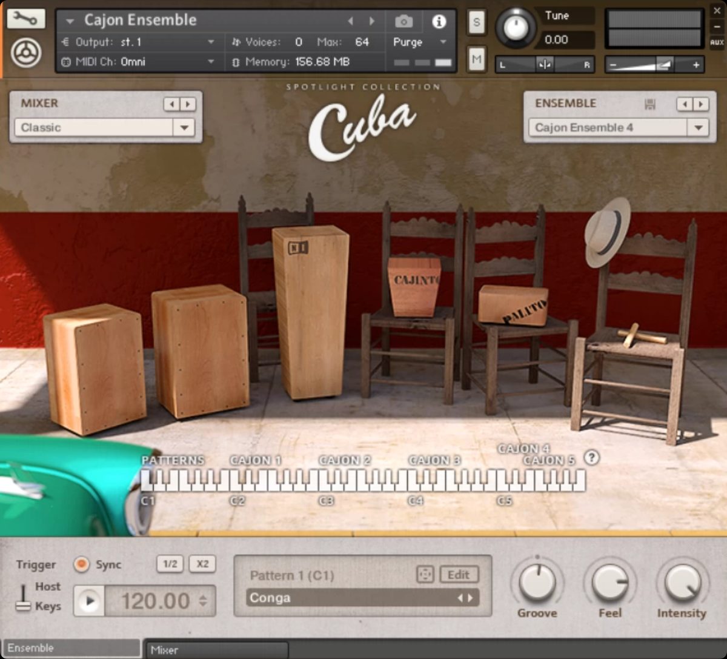
Task: Select previous mixer preset arrow
Action: [x=171, y=104]
